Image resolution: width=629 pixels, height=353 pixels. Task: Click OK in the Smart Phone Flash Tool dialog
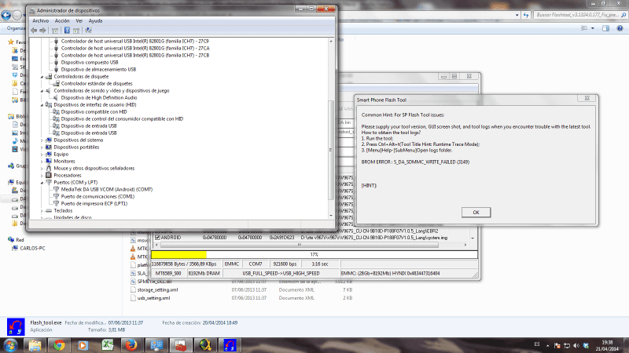click(476, 212)
